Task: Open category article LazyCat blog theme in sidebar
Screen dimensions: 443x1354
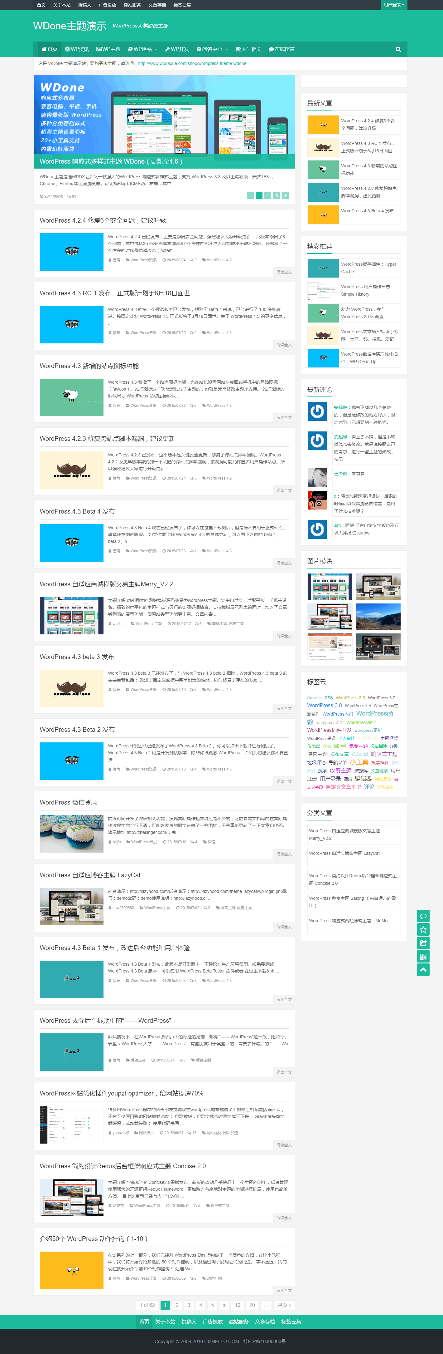Action: (344, 854)
